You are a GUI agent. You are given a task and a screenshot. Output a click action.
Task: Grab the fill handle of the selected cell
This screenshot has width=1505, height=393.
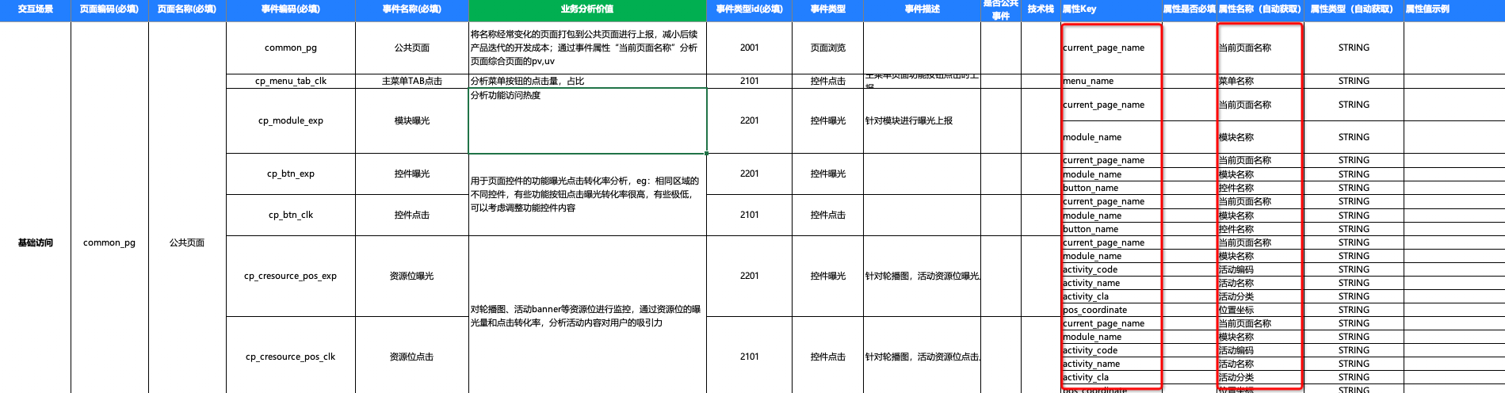[706, 153]
